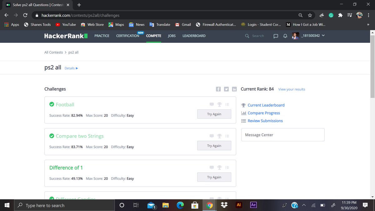This screenshot has width=375, height=211.
Task: Click the Facebook share icon
Action: coord(218,89)
